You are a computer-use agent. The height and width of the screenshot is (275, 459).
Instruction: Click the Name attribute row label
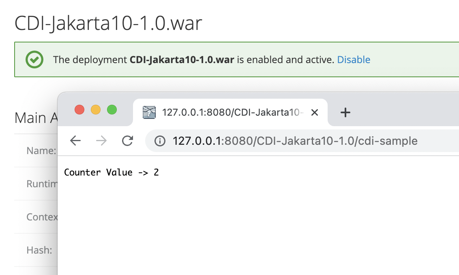pos(41,151)
